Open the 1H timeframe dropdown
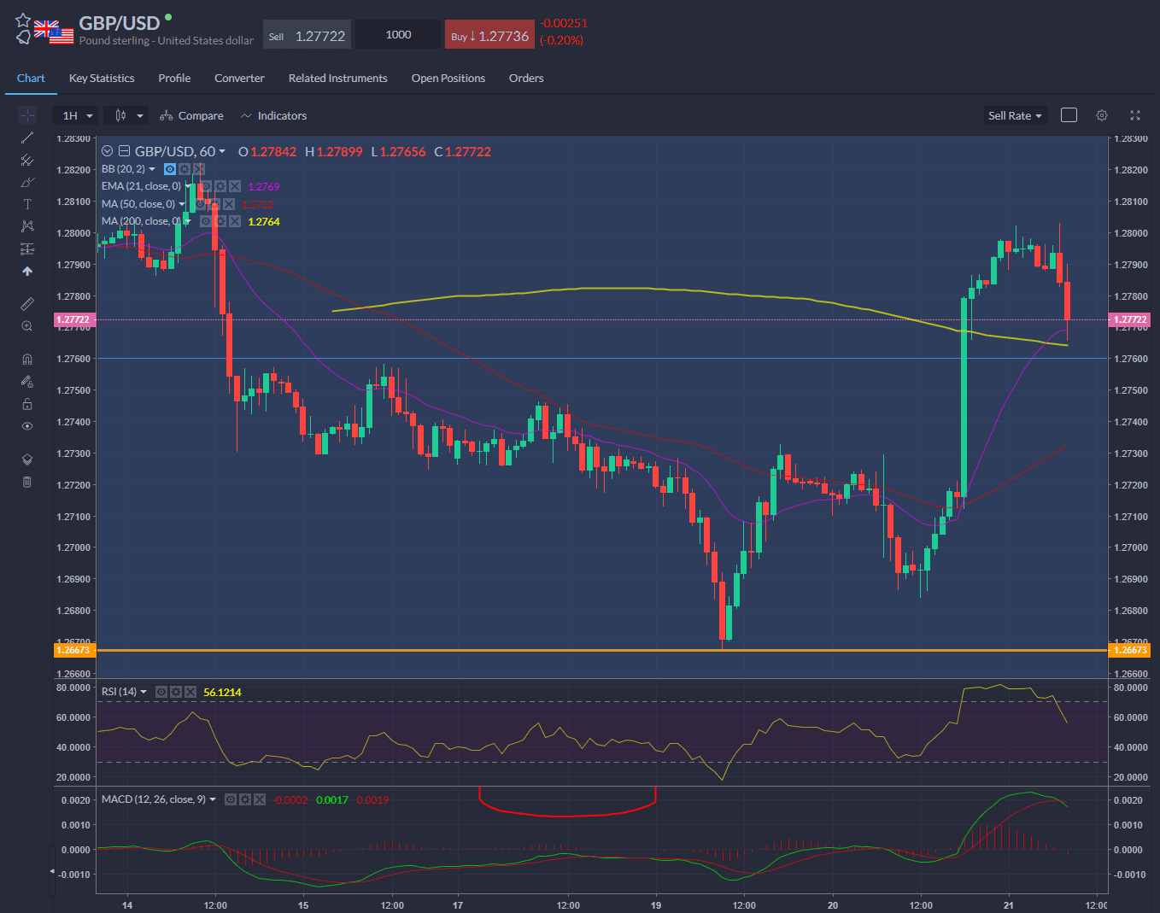The width and height of the screenshot is (1160, 913). pos(77,115)
